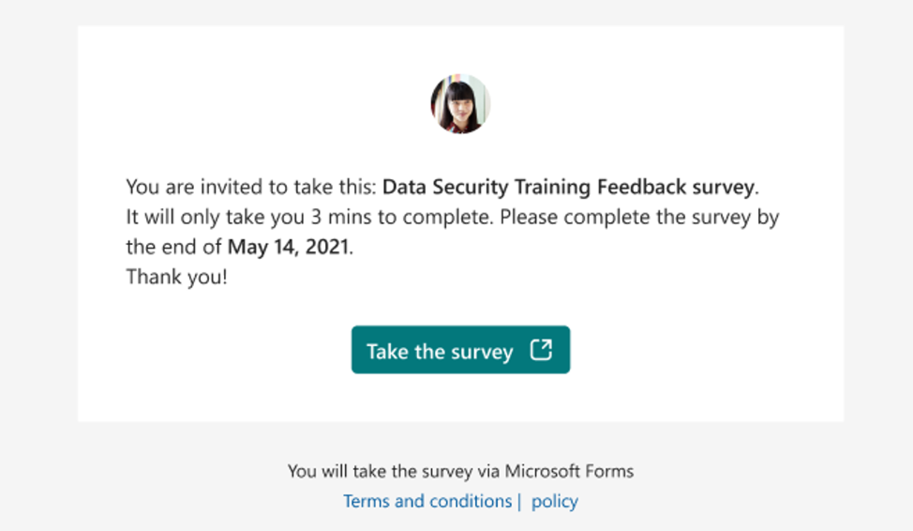Click "Please complete the survey by" text
This screenshot has width=913, height=531.
pyautogui.click(x=639, y=218)
